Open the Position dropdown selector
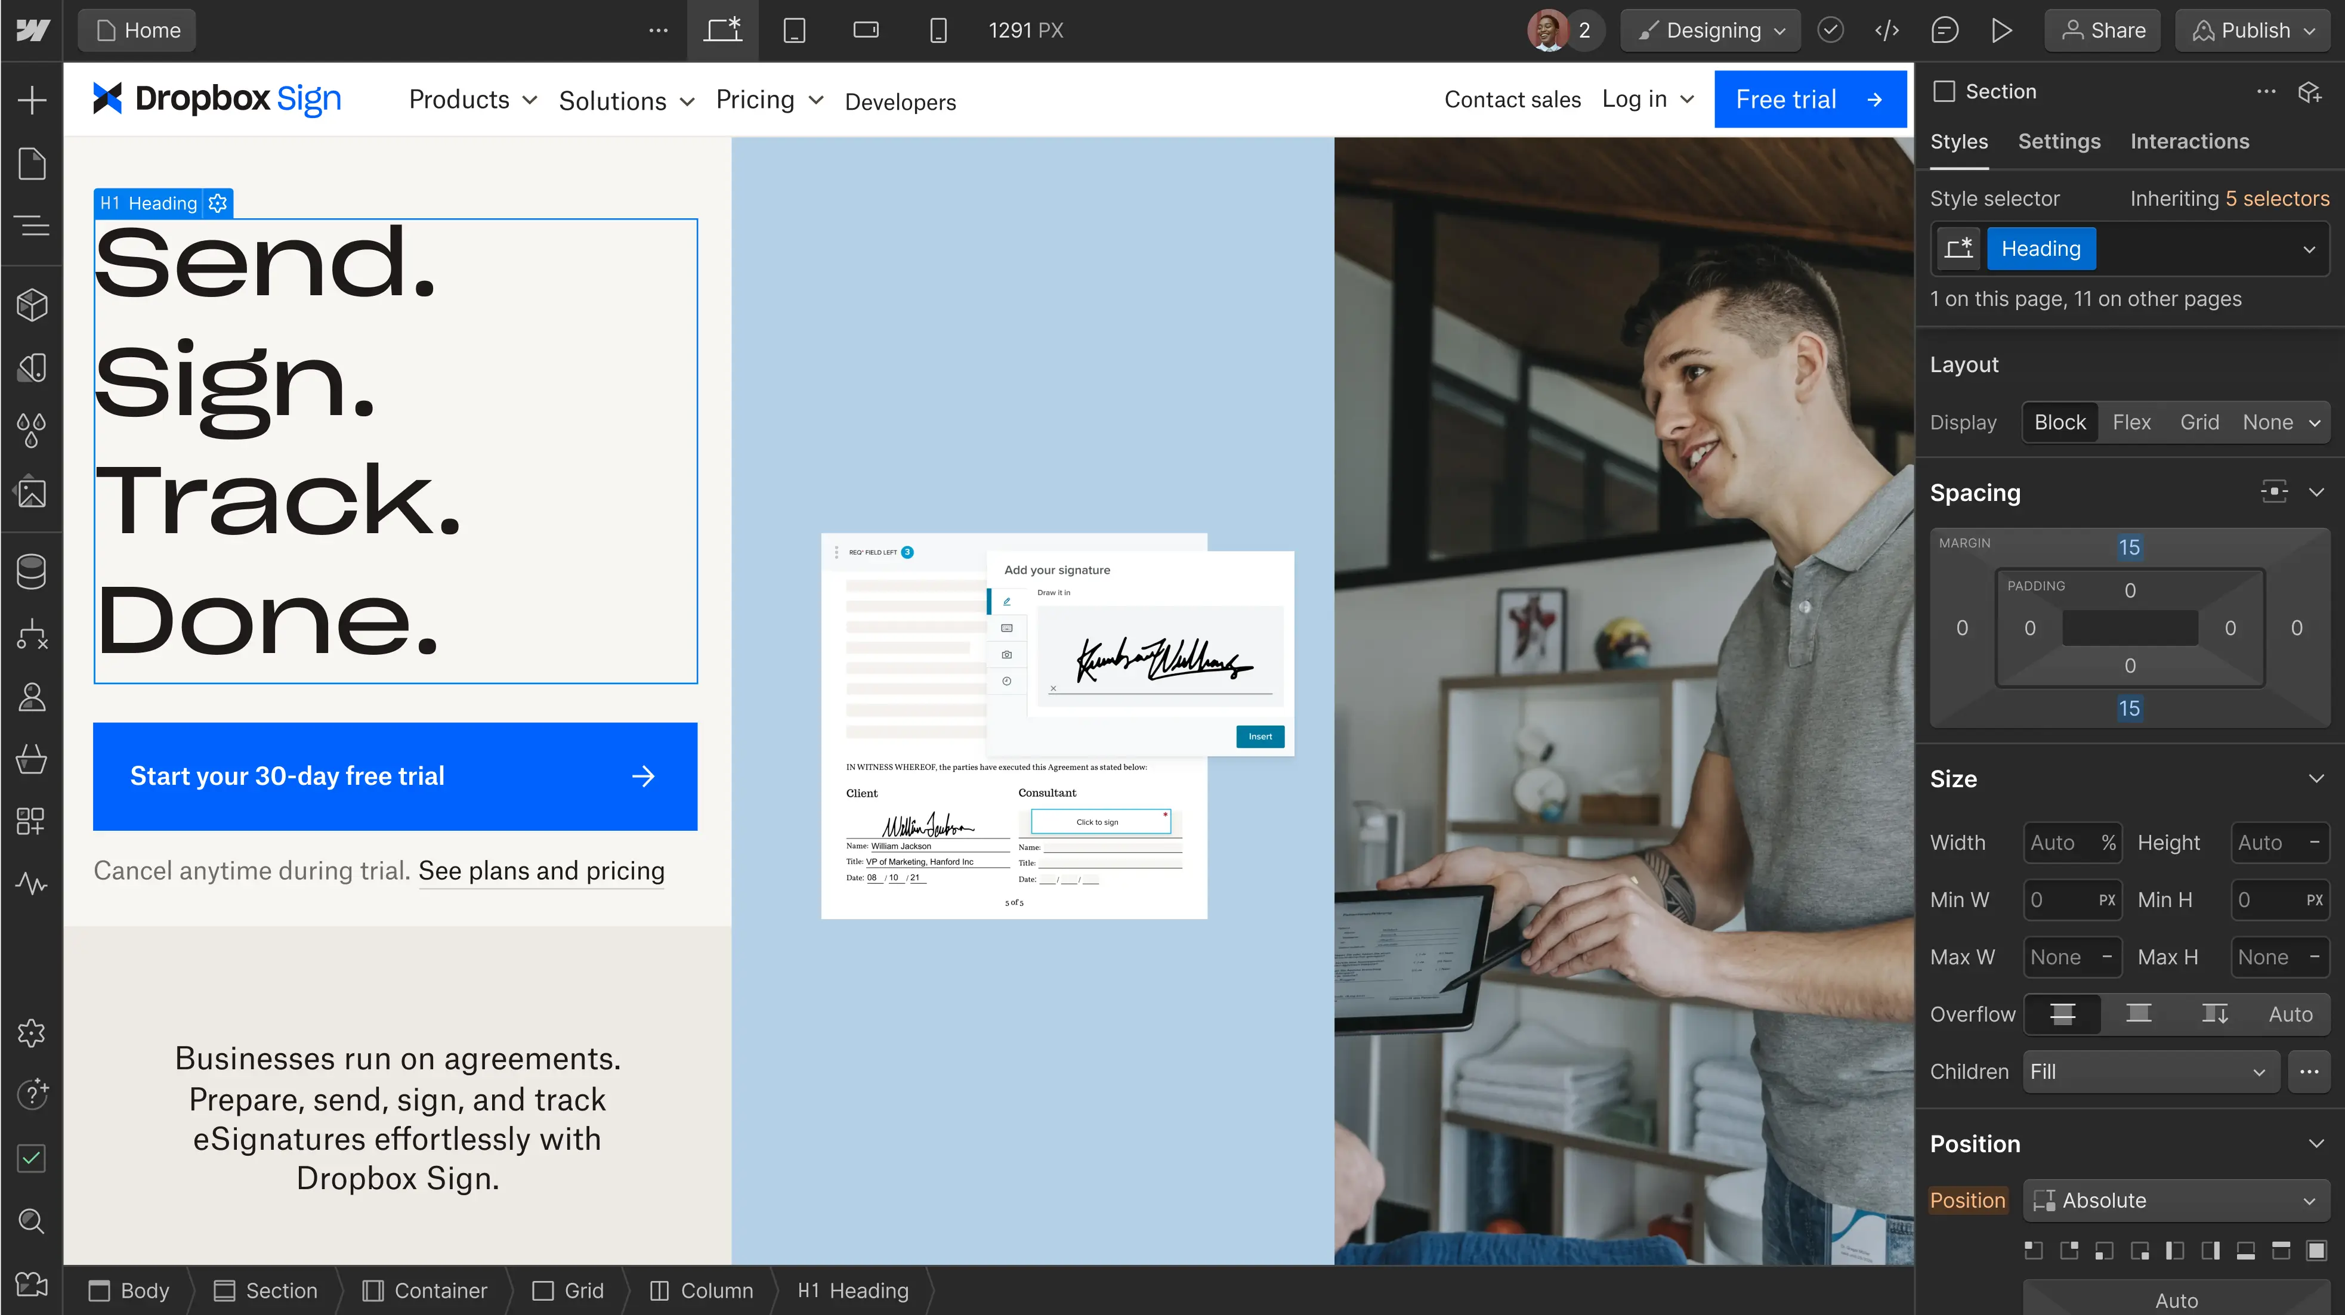Viewport: 2345px width, 1315px height. 2173,1200
